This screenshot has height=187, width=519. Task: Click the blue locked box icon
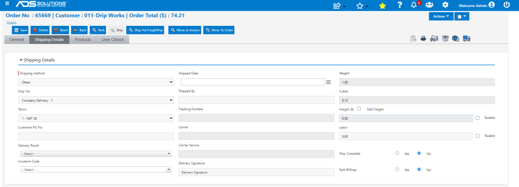[x=456, y=38]
